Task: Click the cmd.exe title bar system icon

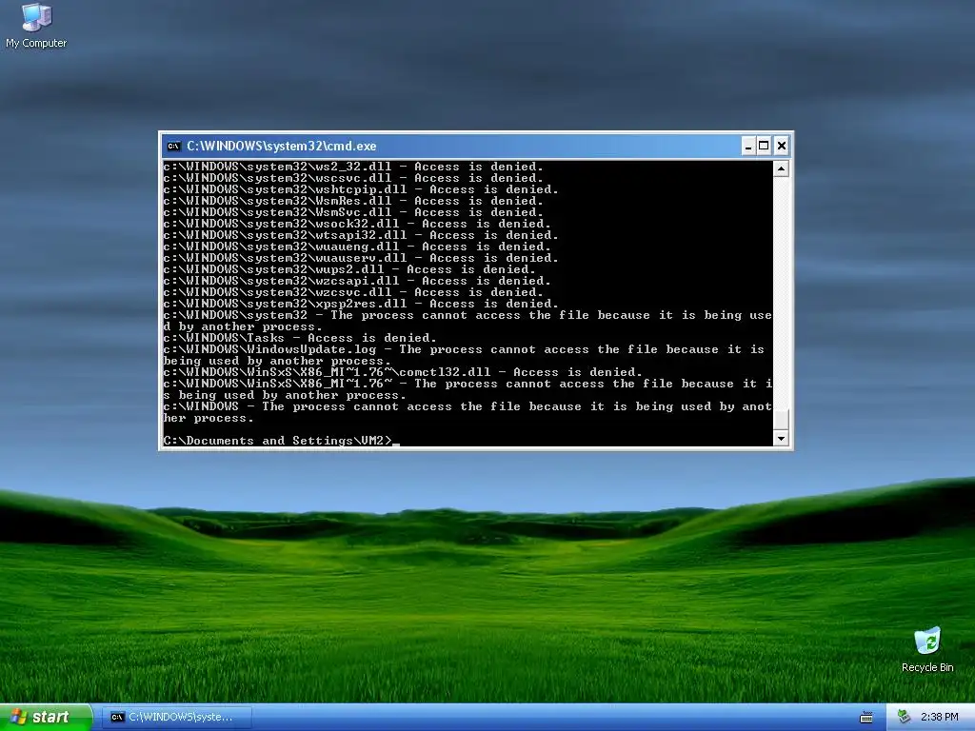Action: pyautogui.click(x=173, y=146)
